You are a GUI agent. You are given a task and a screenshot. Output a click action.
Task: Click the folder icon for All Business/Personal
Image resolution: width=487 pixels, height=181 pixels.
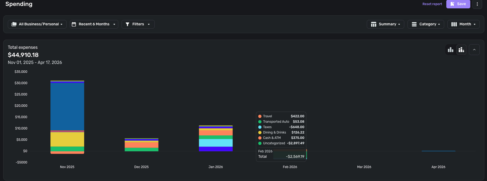[x=14, y=24]
